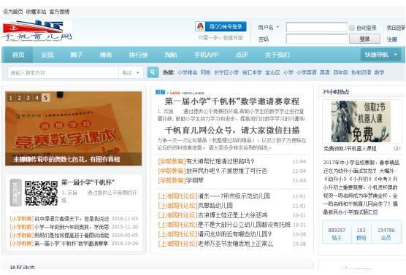Click the 收藏本站 link
Screen dimensions: 406x275
coord(36,12)
